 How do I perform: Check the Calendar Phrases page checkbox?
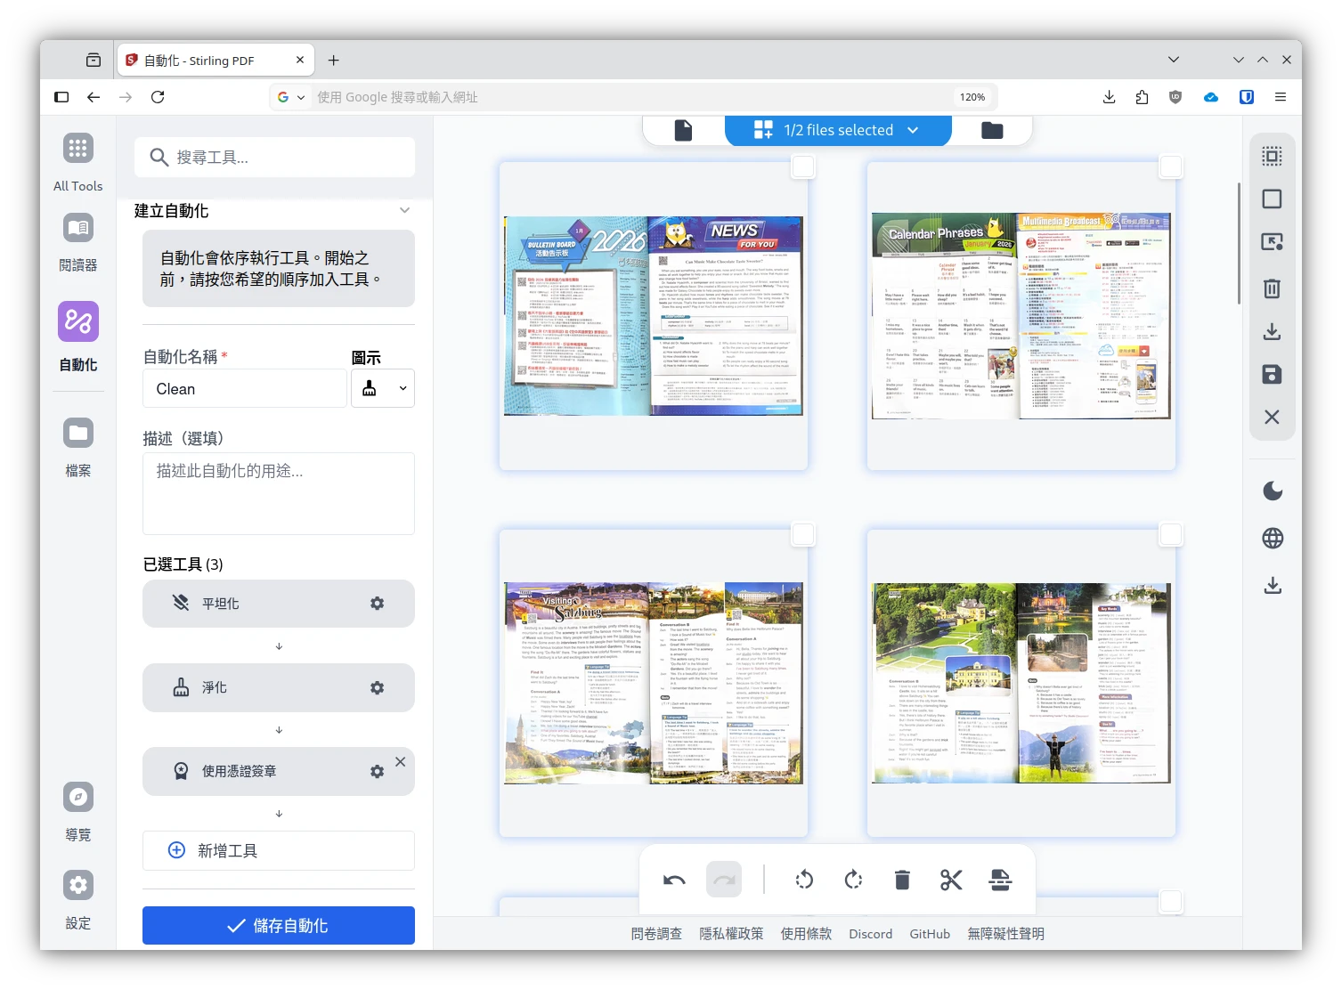pos(1171,167)
